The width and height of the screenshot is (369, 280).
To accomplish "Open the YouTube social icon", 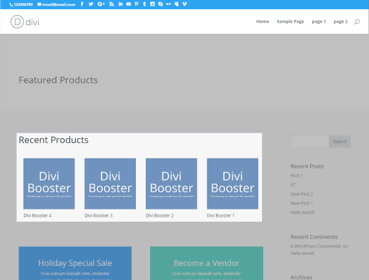I will (x=128, y=4).
